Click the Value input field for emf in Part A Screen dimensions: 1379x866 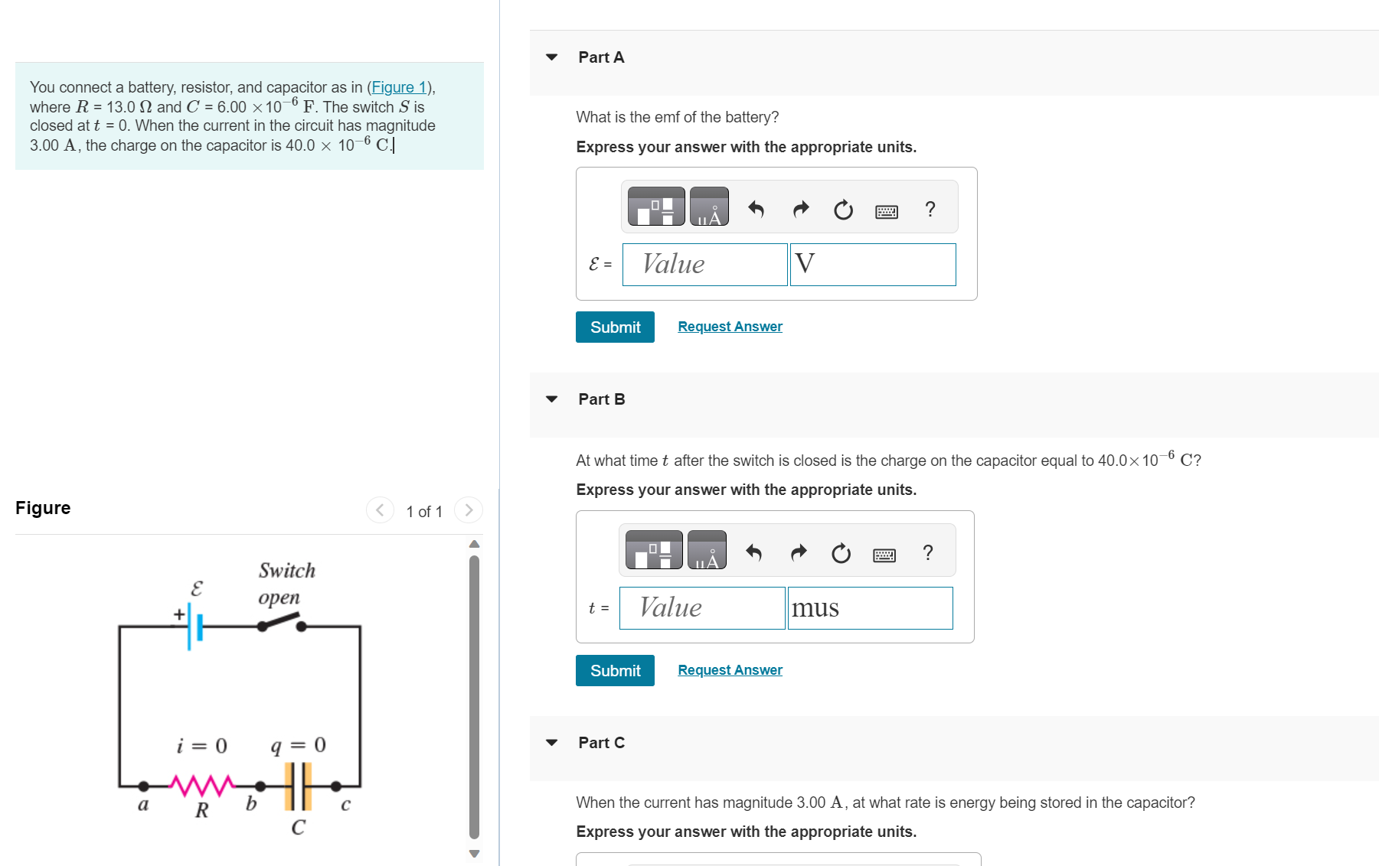tap(704, 264)
